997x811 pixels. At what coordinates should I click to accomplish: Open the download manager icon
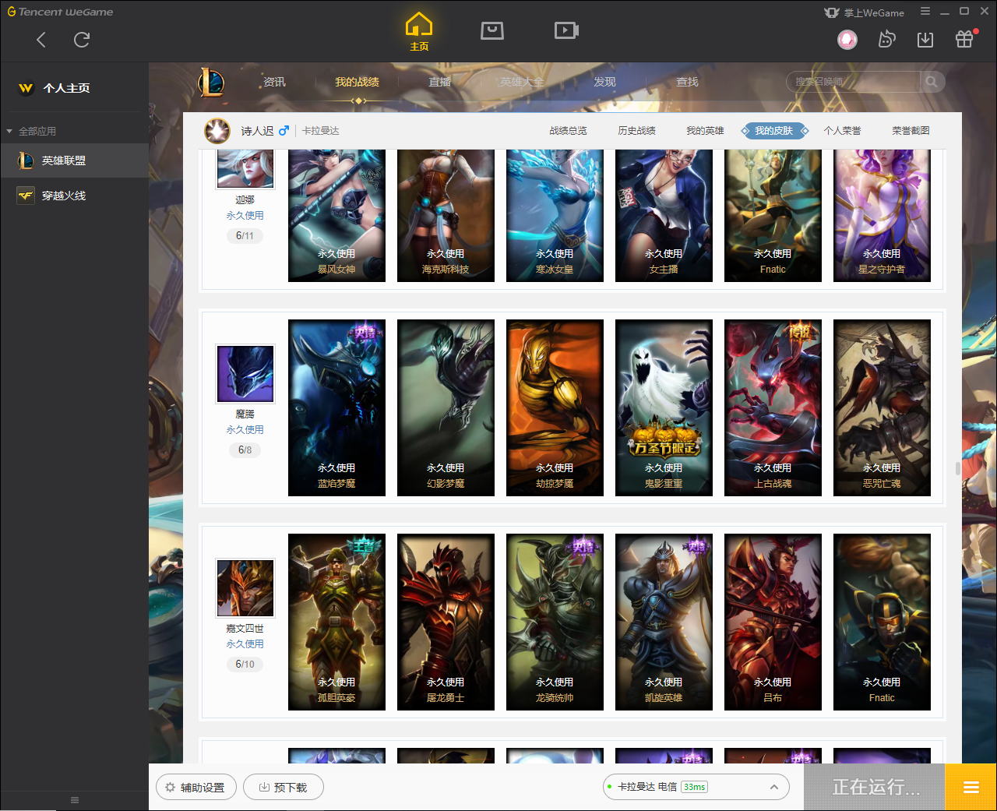[925, 39]
